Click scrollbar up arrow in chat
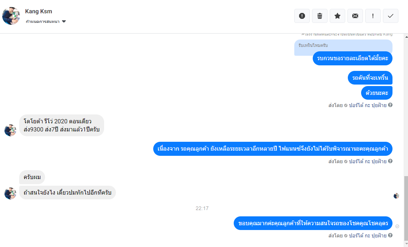The height and width of the screenshot is (247, 408). (x=406, y=37)
